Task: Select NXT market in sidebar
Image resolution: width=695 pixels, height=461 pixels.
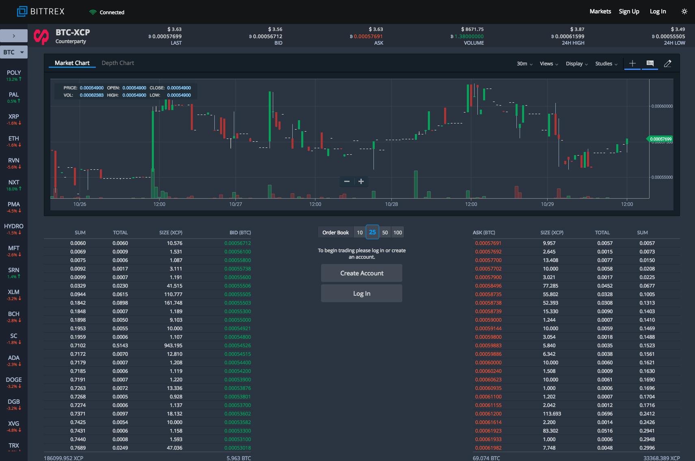Action: 14,185
